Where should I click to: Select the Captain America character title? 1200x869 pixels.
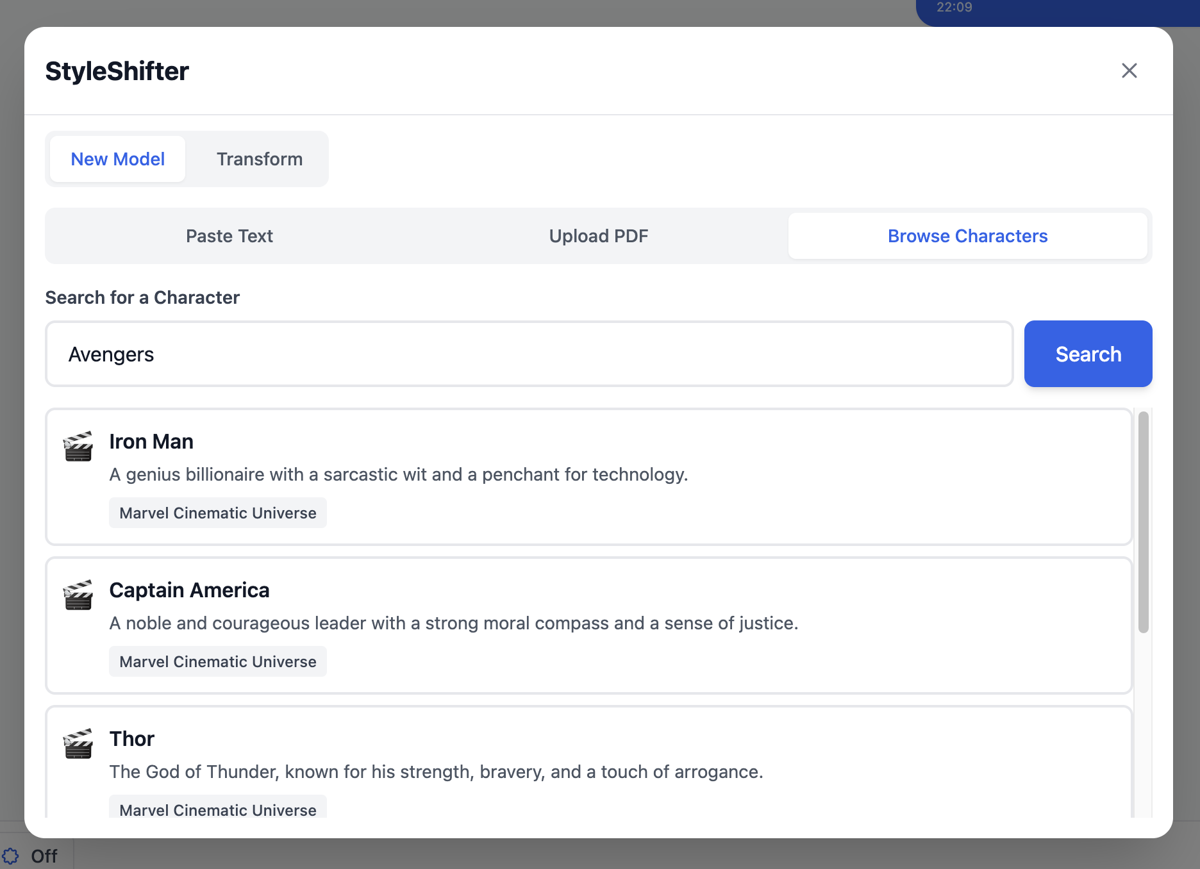point(189,590)
